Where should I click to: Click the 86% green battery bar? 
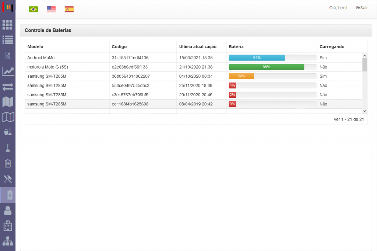pyautogui.click(x=267, y=67)
